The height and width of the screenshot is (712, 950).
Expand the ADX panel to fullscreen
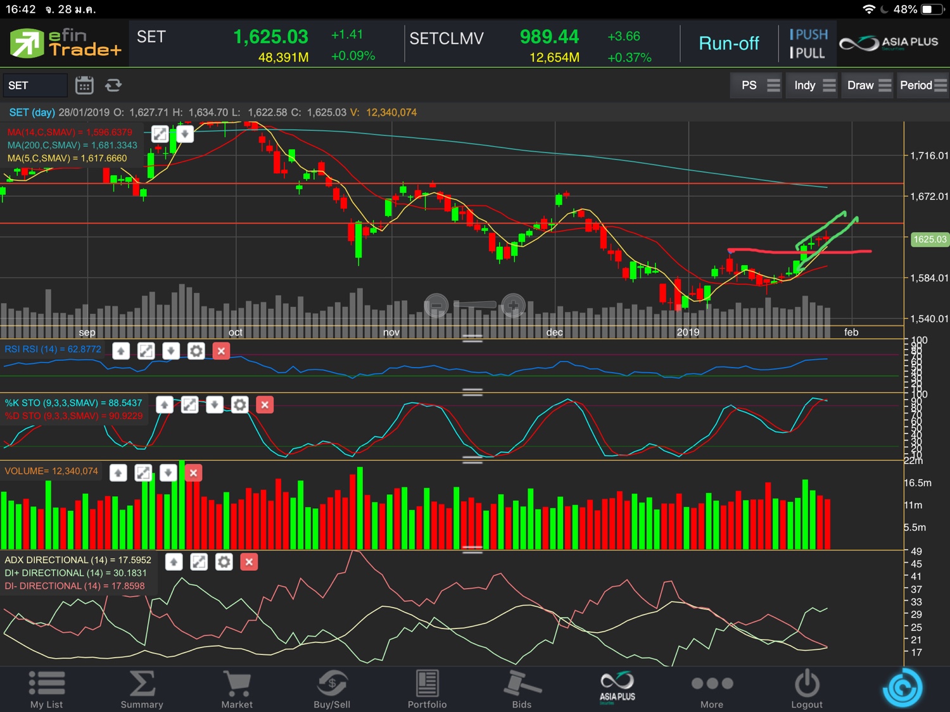(x=199, y=562)
